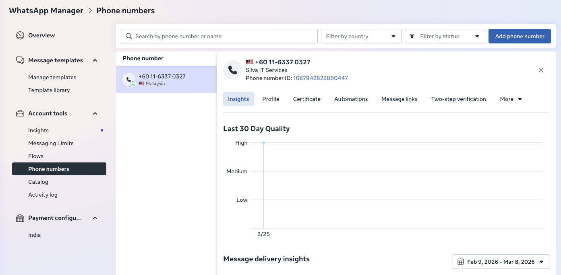
Task: Click the calendar icon in date range
Action: click(x=461, y=262)
